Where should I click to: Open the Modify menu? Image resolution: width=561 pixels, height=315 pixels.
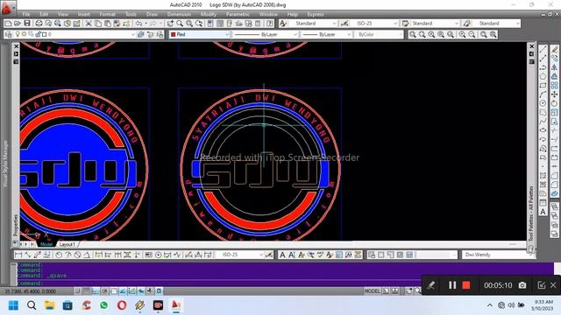[209, 14]
